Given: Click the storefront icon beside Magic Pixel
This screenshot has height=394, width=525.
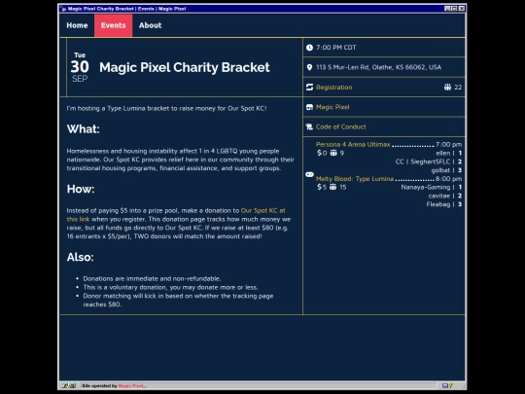Looking at the screenshot, I should [309, 107].
